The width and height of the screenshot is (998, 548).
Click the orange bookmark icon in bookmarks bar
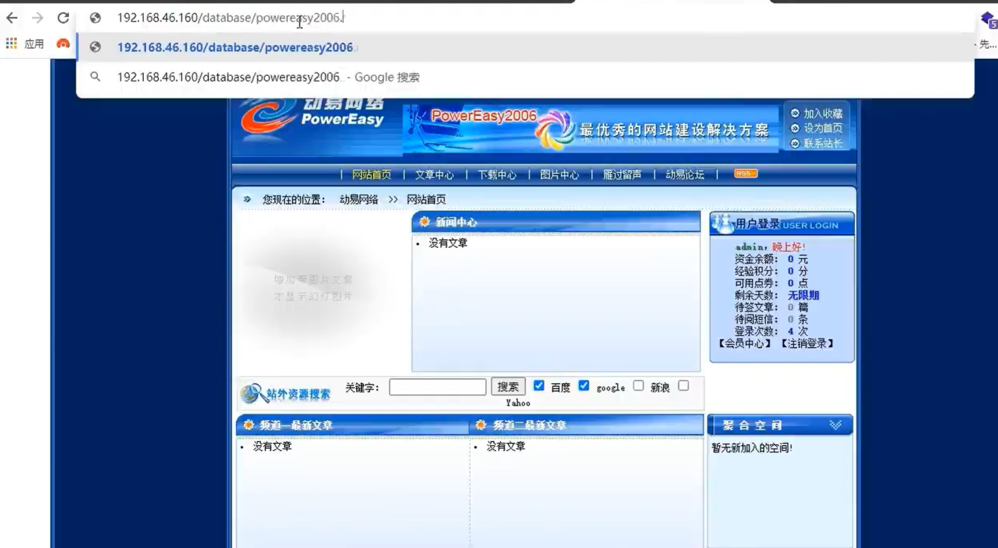tap(63, 43)
